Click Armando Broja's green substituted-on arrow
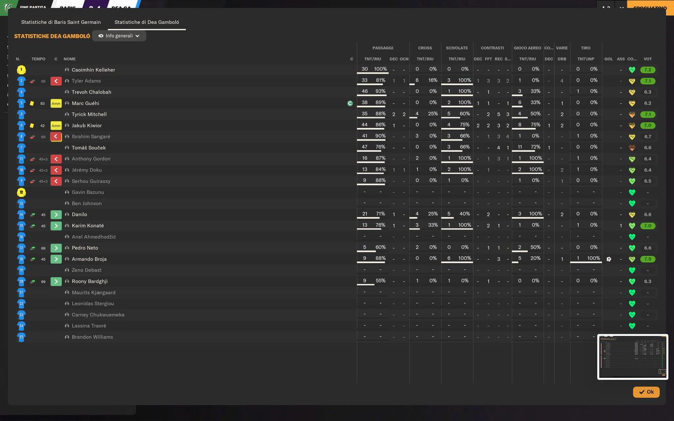674x421 pixels. click(56, 259)
